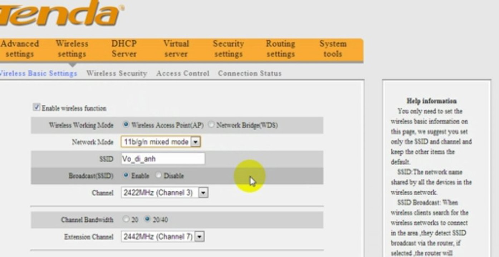
Task: Open the Routing settings menu
Action: (280, 49)
